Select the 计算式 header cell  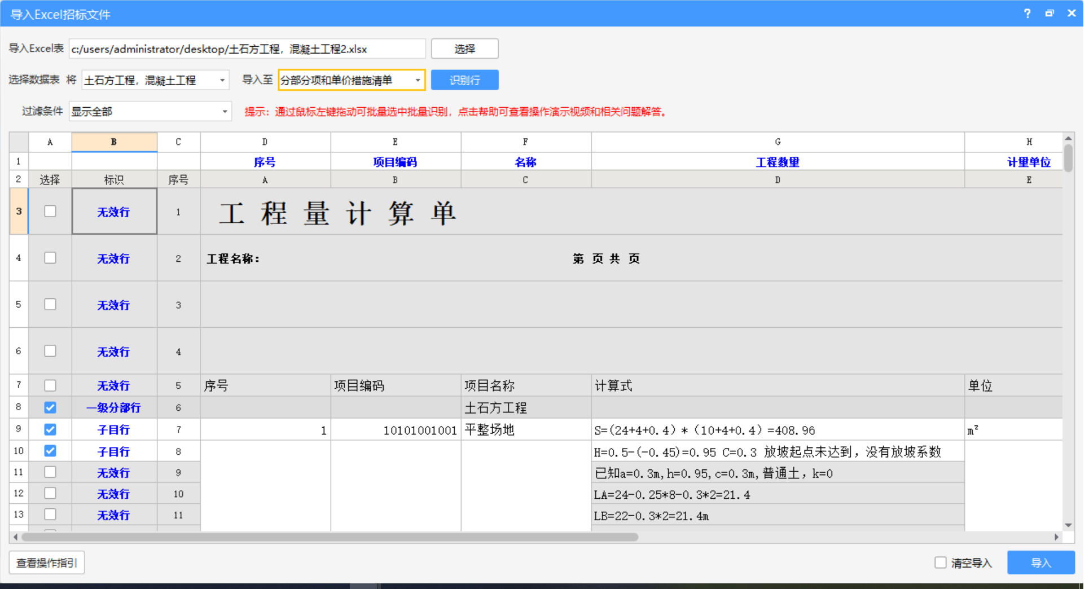click(778, 385)
